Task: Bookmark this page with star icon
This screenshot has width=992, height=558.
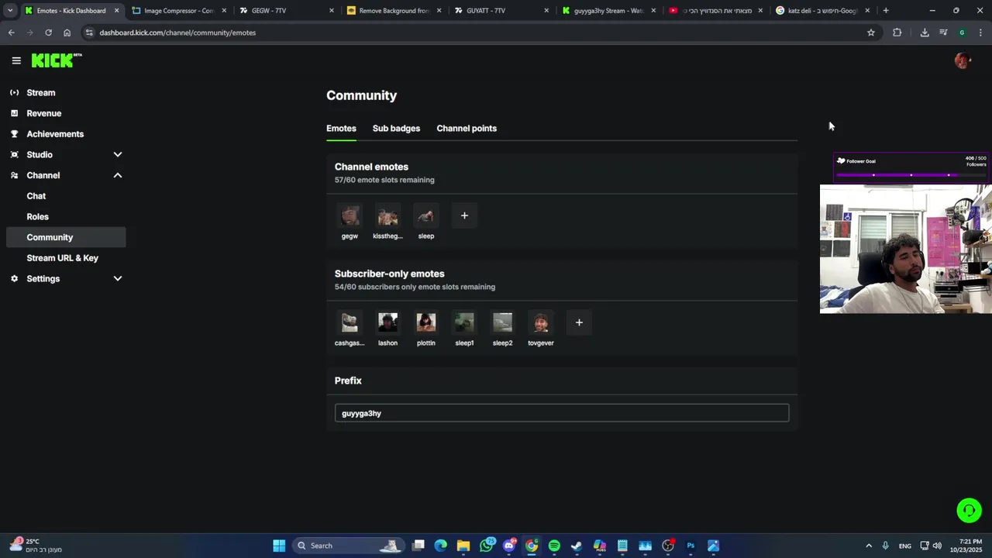Action: click(871, 33)
